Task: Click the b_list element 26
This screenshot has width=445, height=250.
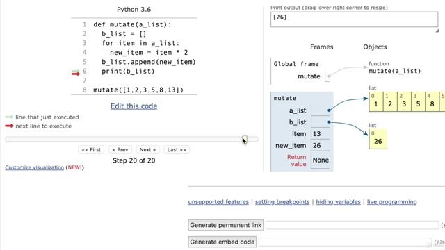Action: click(x=378, y=139)
